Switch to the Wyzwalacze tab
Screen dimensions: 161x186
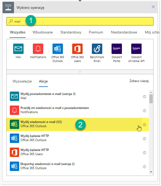pos(22,81)
